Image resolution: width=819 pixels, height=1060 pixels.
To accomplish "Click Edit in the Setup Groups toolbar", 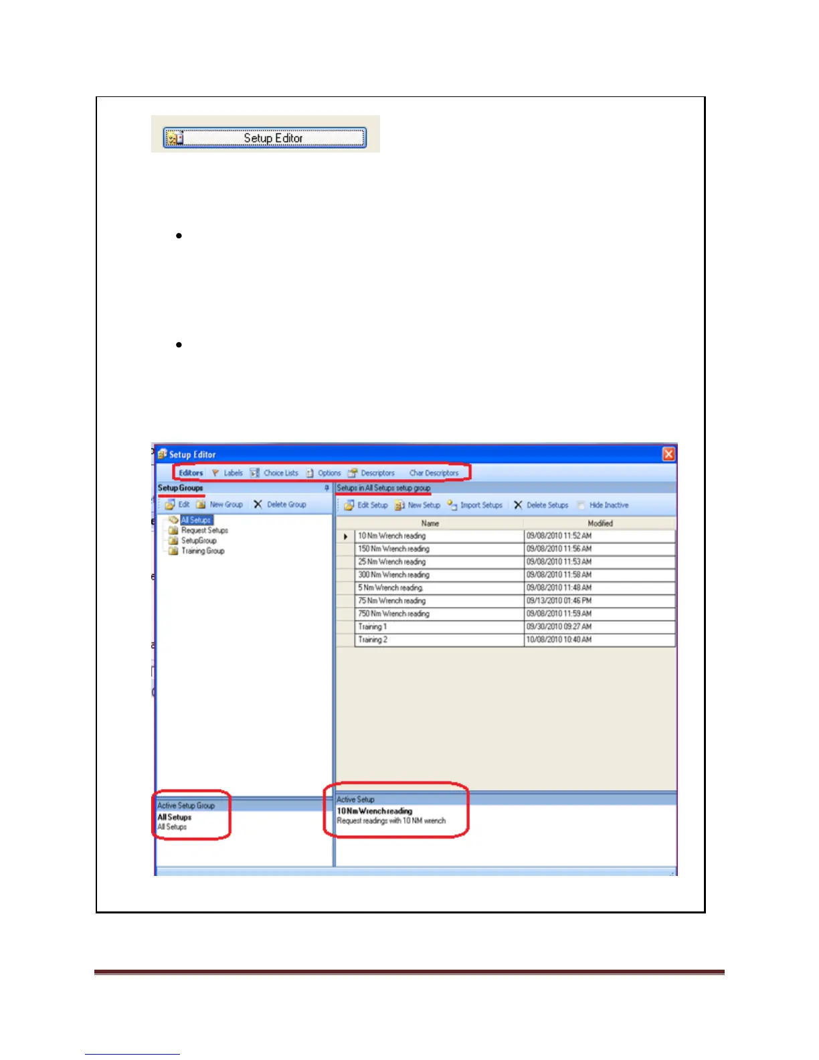I will [177, 505].
